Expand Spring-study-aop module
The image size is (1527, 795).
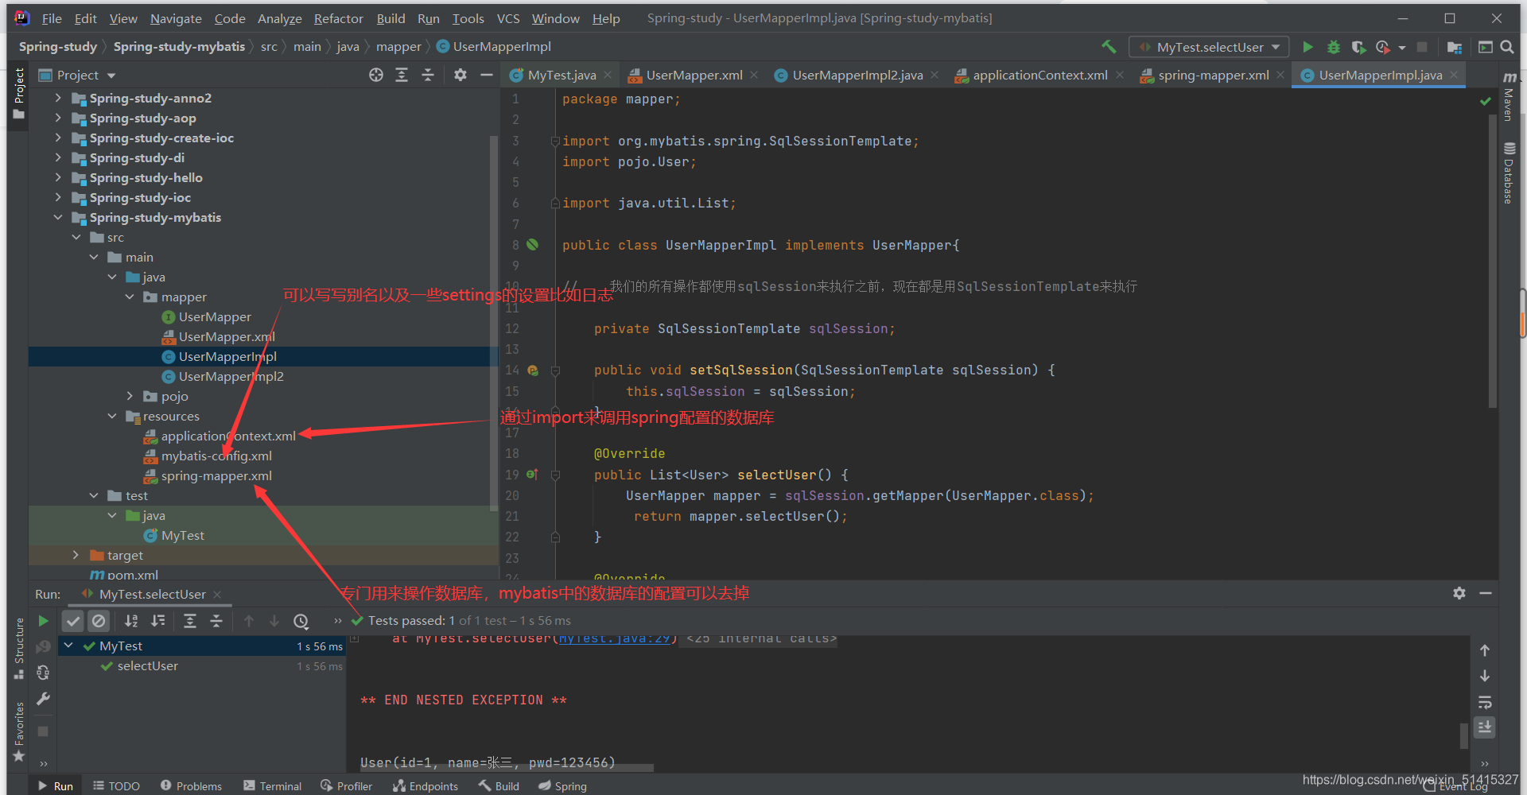[x=58, y=118]
